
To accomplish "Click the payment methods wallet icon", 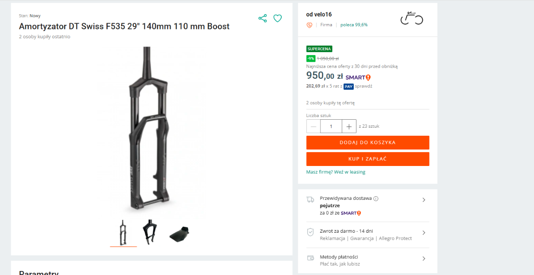I will 310,258.
